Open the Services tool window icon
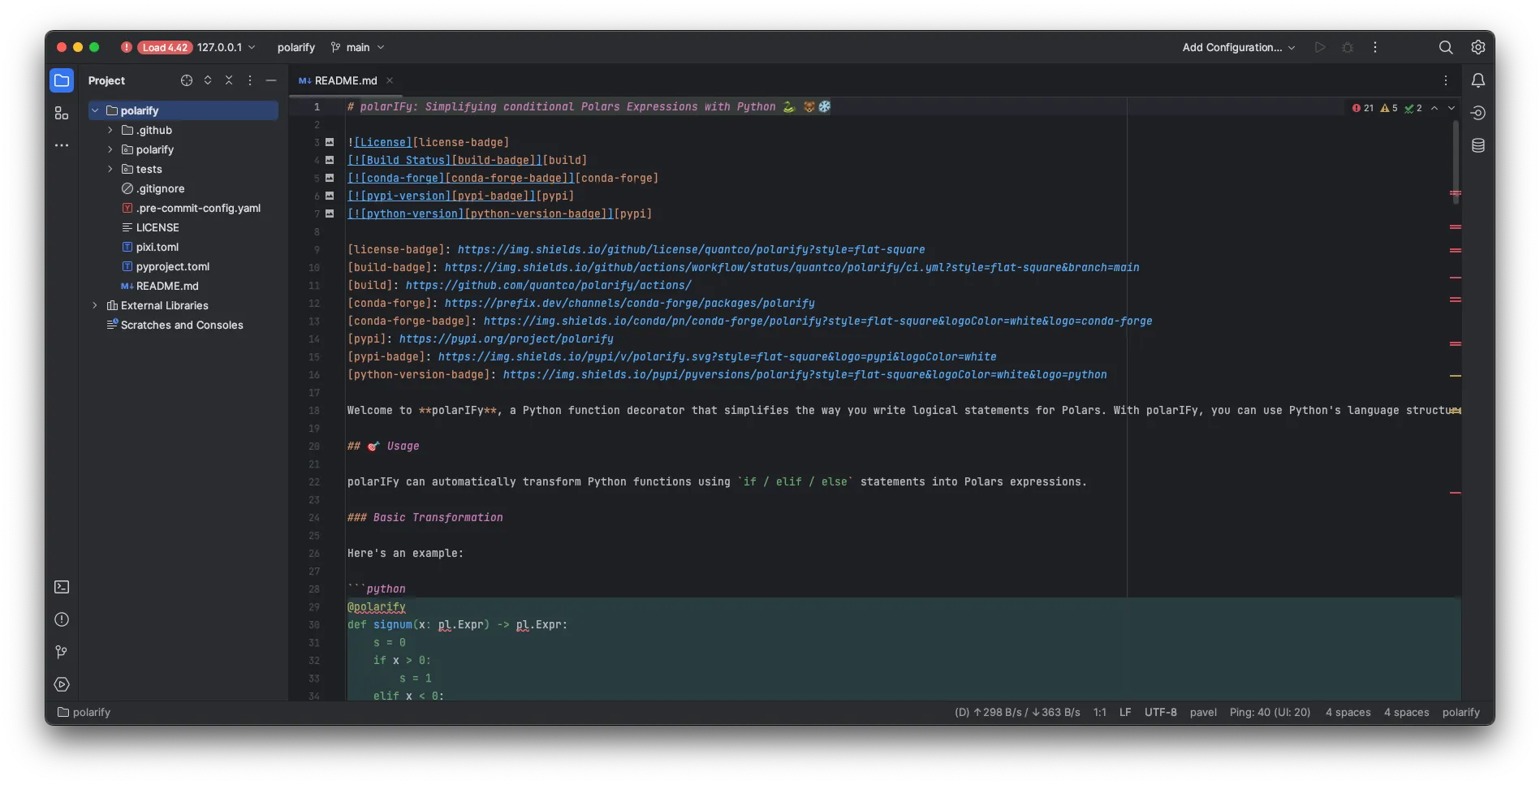Image resolution: width=1540 pixels, height=785 pixels. click(x=62, y=684)
